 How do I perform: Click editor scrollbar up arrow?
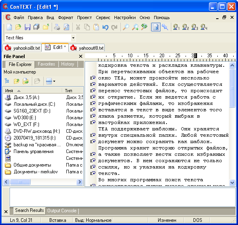[232, 66]
